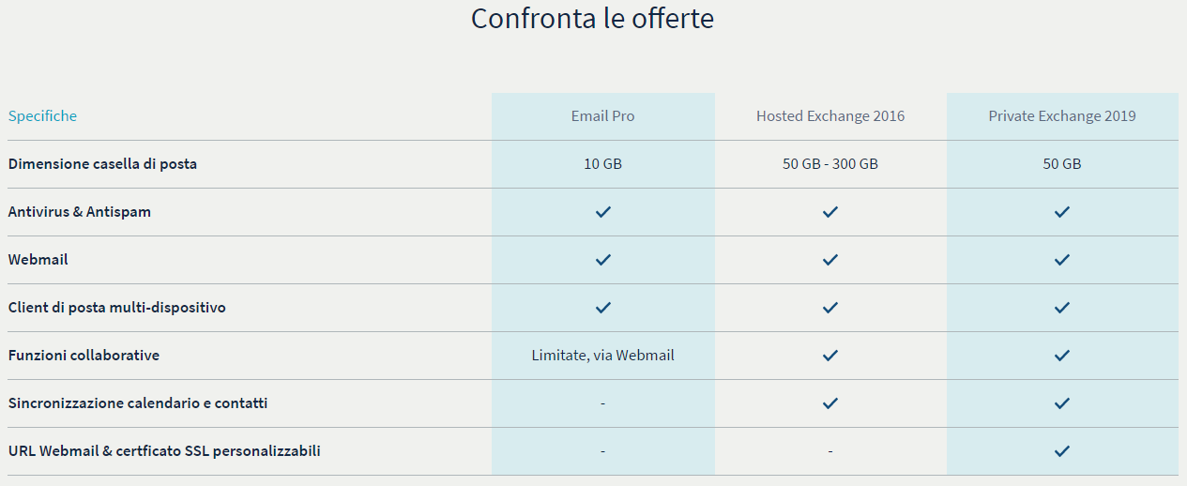1187x486 pixels.
Task: Click Sincronizzazione calendario checkmark under Hosted Exchange
Action: (x=830, y=403)
